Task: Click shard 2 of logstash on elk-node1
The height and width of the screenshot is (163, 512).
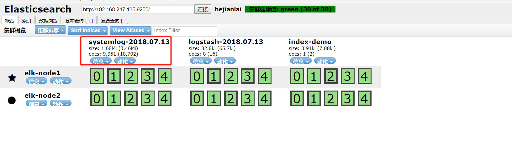Action: click(230, 76)
